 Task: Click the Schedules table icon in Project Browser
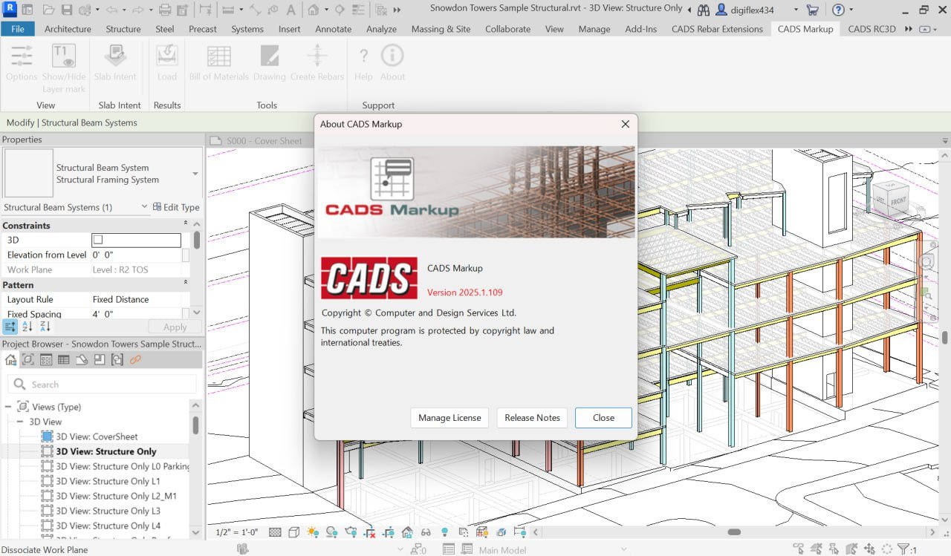64,360
